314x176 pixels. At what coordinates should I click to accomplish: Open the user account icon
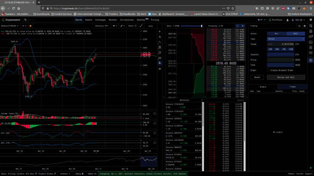287,20
